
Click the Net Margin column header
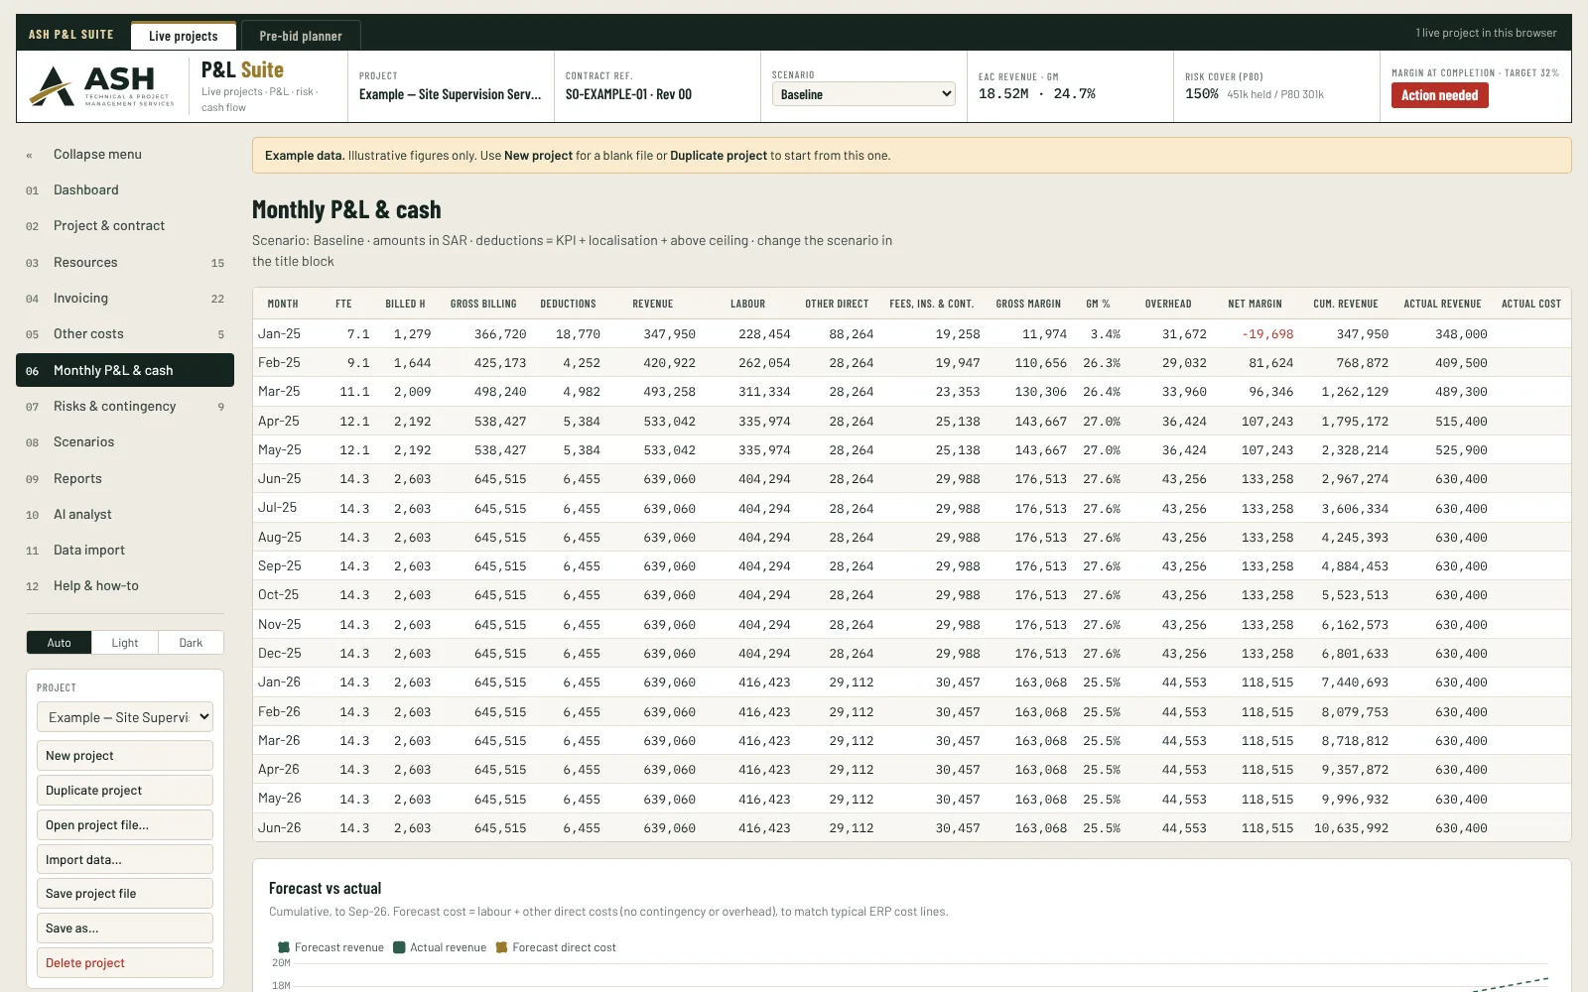point(1255,304)
